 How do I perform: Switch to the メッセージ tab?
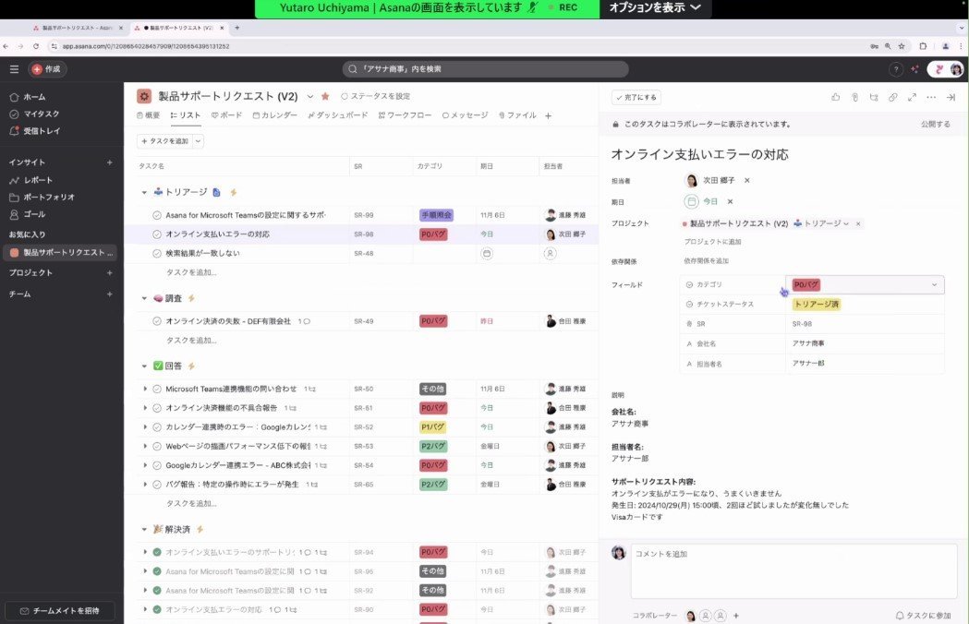click(465, 115)
